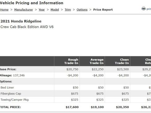Image resolution: width=151 pixels, height=113 pixels.
Task: Click the Towing/Camper Pkg option row
Action: (x=75, y=100)
